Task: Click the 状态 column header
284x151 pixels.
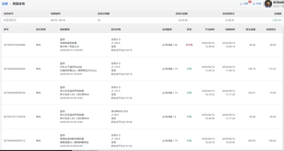Action: pyautogui.click(x=189, y=29)
